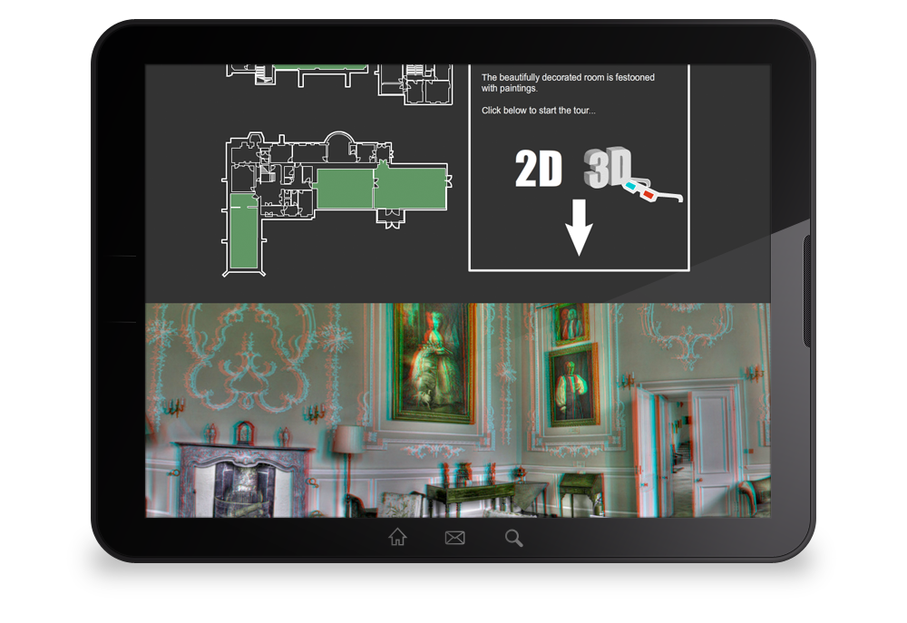Select the largest green room on the right
The height and width of the screenshot is (623, 907).
pyautogui.click(x=411, y=186)
